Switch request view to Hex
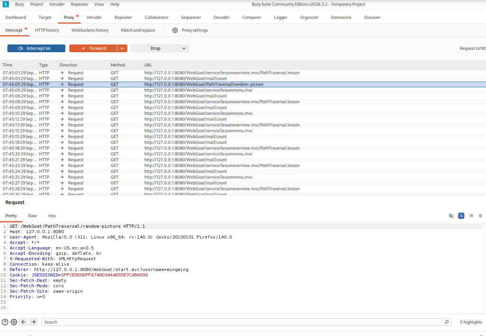This screenshot has width=486, height=336. click(x=52, y=216)
